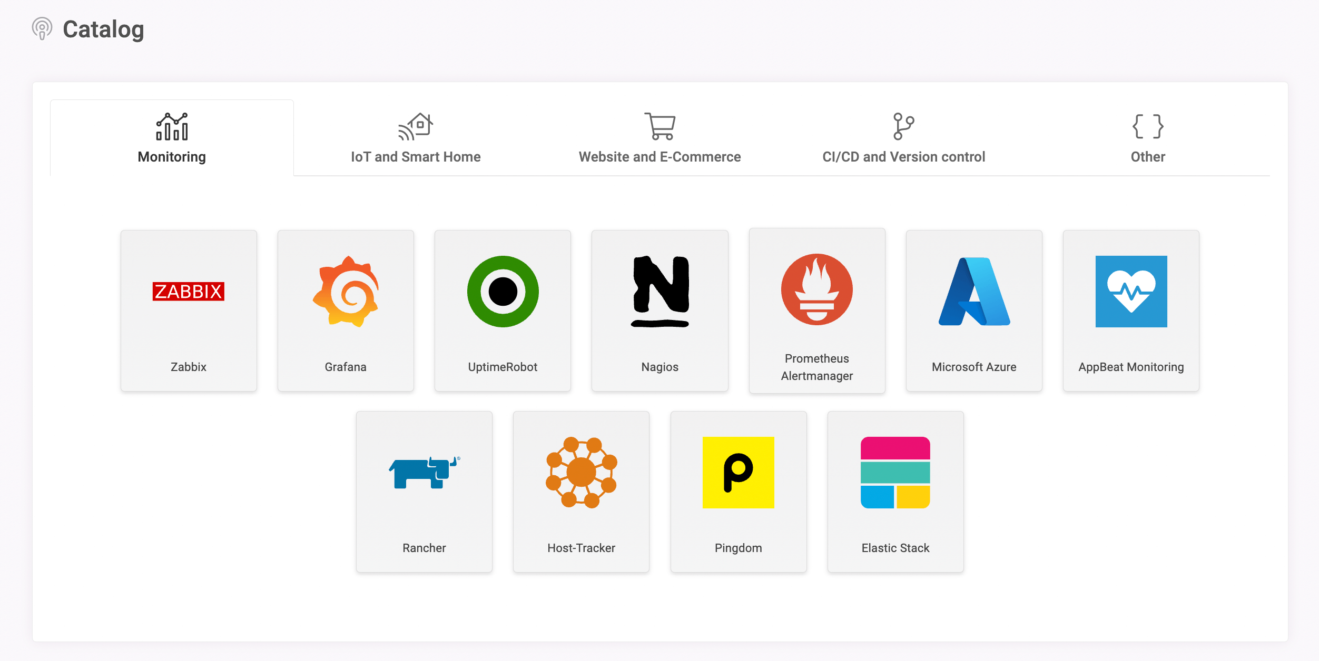Select the Prometheus Alertmanager flame icon
The image size is (1319, 661).
point(817,289)
